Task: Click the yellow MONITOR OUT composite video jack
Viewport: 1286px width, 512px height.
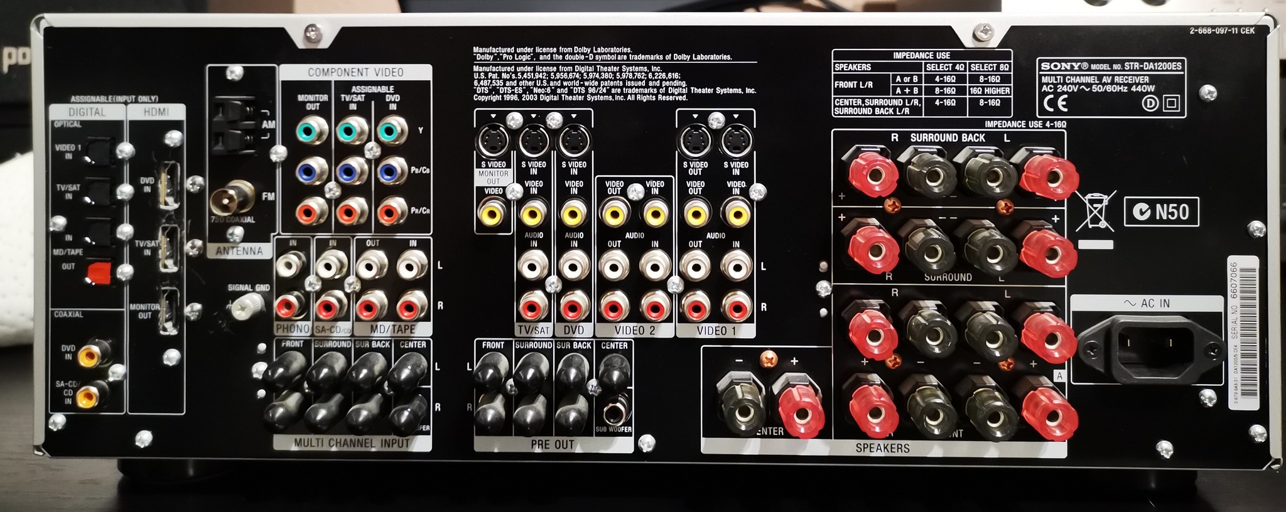Action: (492, 212)
